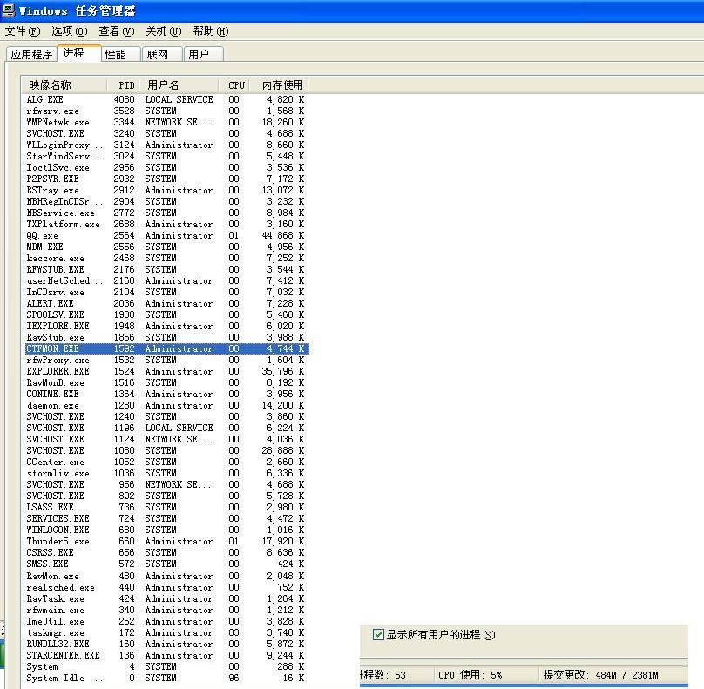Click the highlighted CTFMON.EXE row
This screenshot has width=704, height=689.
pos(166,348)
